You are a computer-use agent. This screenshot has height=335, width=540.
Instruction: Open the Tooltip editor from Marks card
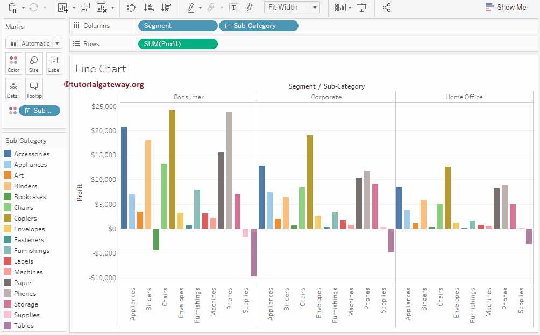coord(33,89)
